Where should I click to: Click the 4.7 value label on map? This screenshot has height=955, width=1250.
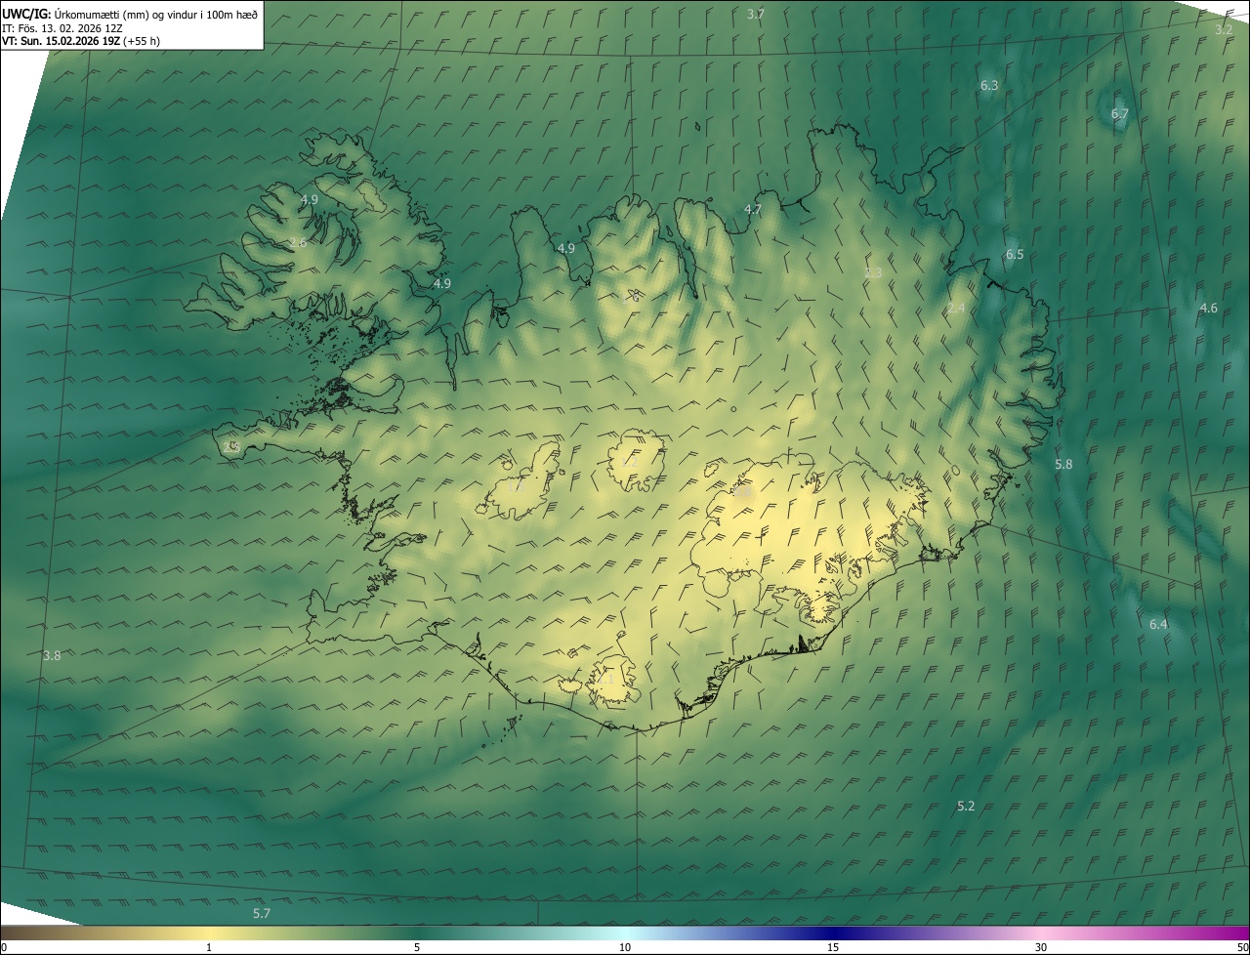pyautogui.click(x=753, y=209)
